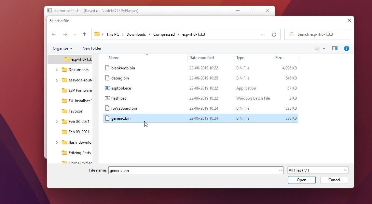Expand the Documents tree node
The width and height of the screenshot is (372, 204).
(57, 70)
